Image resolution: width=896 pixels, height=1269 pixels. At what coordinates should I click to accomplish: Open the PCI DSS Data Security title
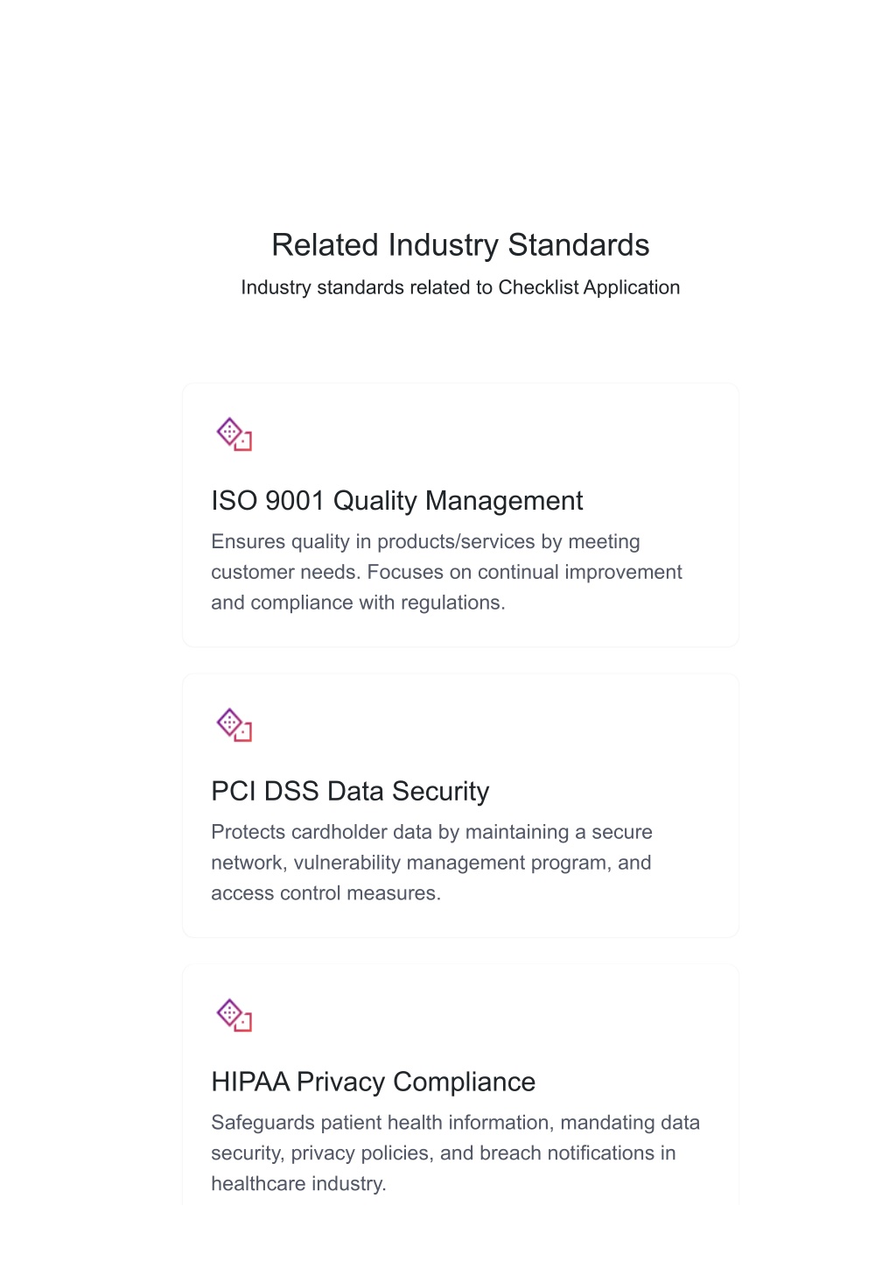tap(350, 792)
